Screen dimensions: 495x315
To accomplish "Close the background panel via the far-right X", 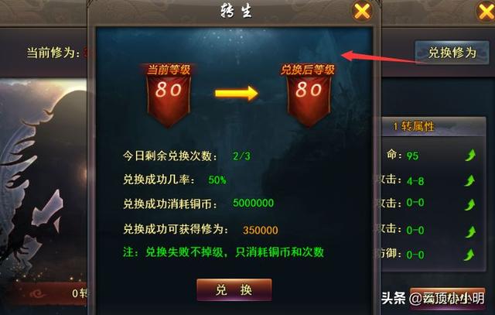I will [x=485, y=12].
